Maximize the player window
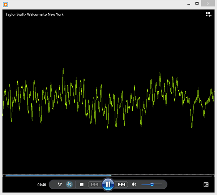217x195 pixels. coord(197,4)
